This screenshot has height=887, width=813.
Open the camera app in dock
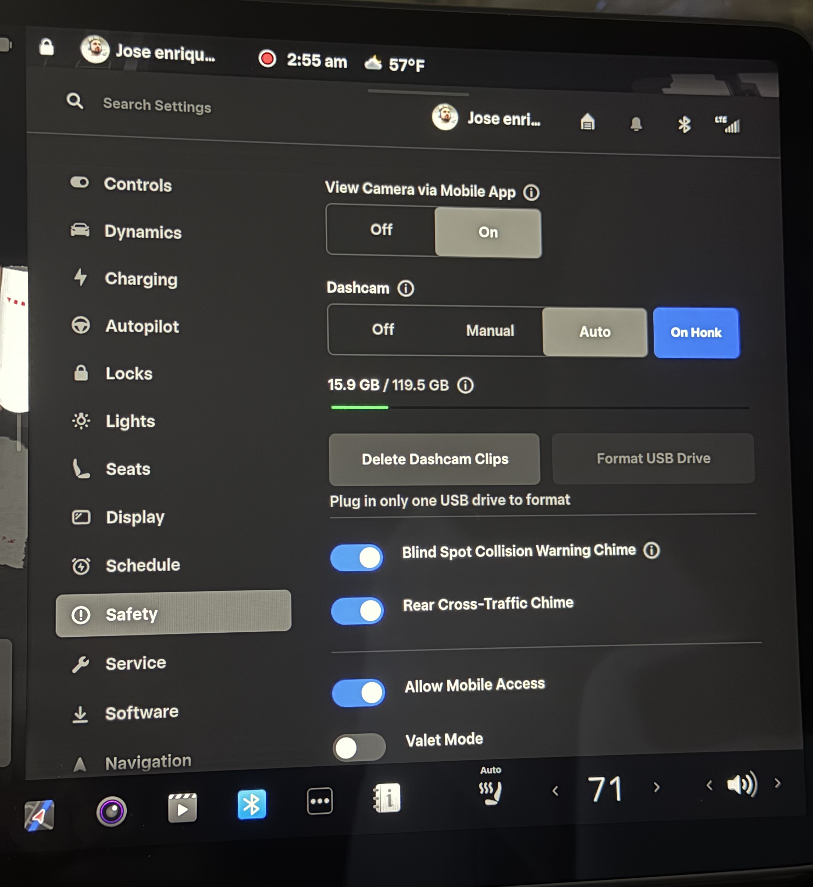(111, 811)
